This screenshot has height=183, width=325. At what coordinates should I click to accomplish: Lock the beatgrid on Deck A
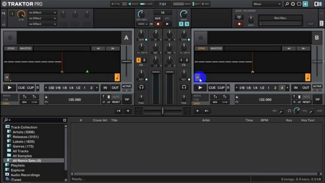46,97
